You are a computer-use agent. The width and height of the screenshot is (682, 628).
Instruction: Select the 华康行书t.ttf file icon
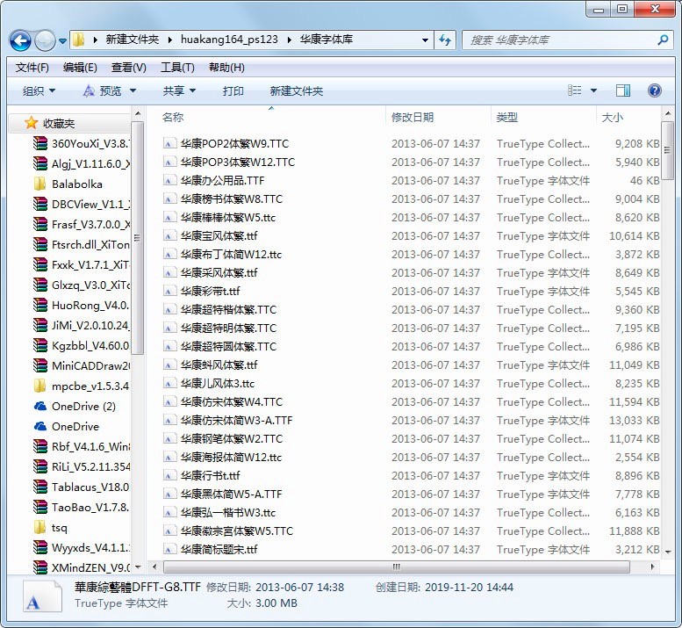click(169, 475)
